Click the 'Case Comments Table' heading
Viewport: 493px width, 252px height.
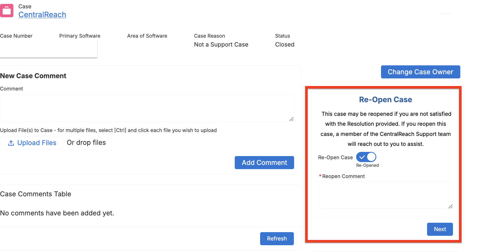[x=36, y=194]
